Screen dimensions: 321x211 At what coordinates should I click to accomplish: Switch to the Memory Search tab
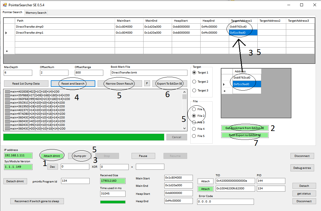(x=36, y=13)
